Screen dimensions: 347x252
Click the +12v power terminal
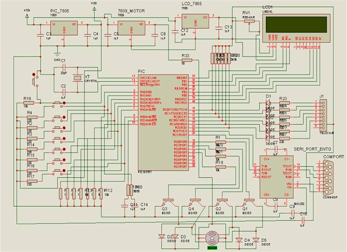(x=27, y=16)
